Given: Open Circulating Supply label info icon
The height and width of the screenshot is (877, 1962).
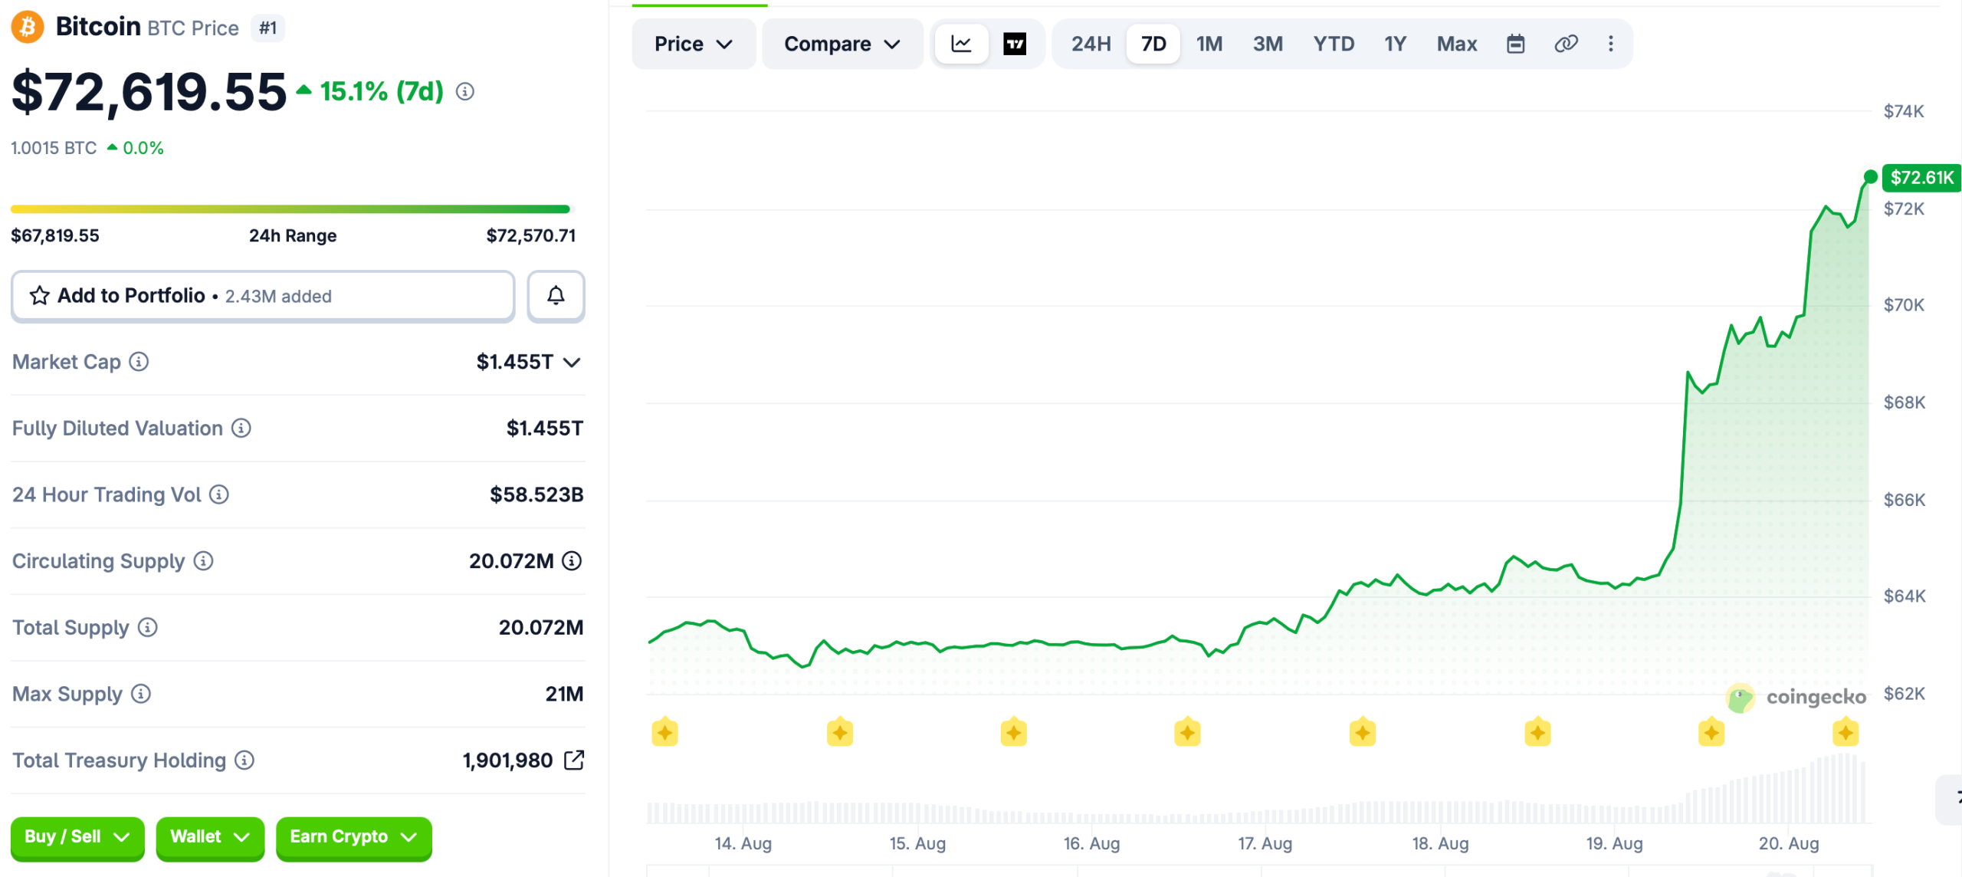Looking at the screenshot, I should click(x=203, y=561).
